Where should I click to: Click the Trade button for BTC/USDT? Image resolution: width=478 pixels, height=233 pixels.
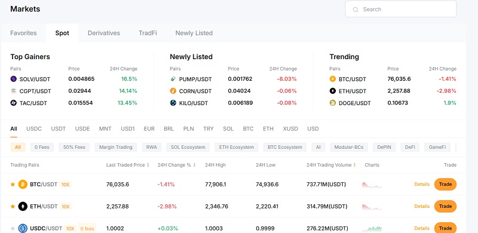click(445, 184)
